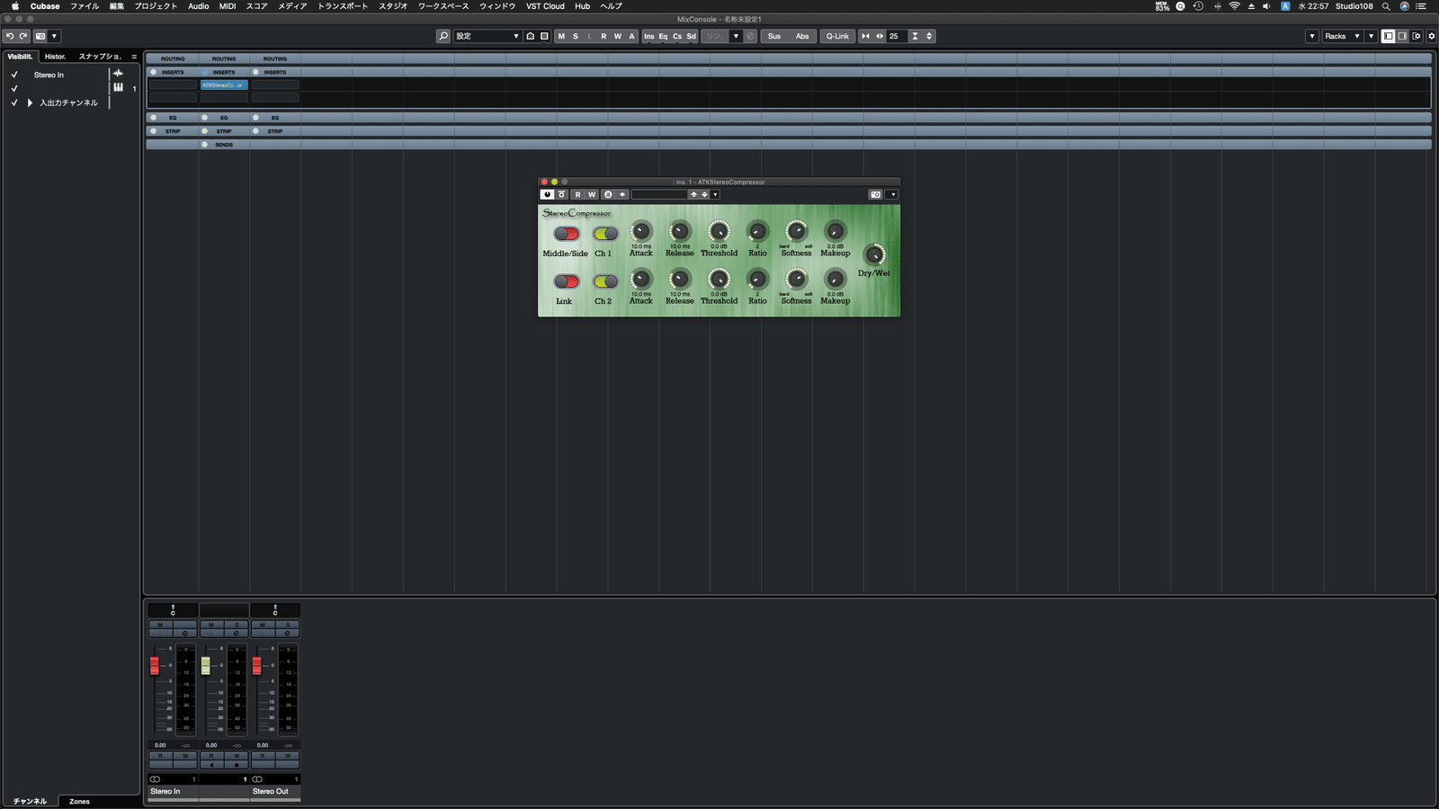Click the Stereo In volume fader
1439x809 pixels.
(155, 665)
